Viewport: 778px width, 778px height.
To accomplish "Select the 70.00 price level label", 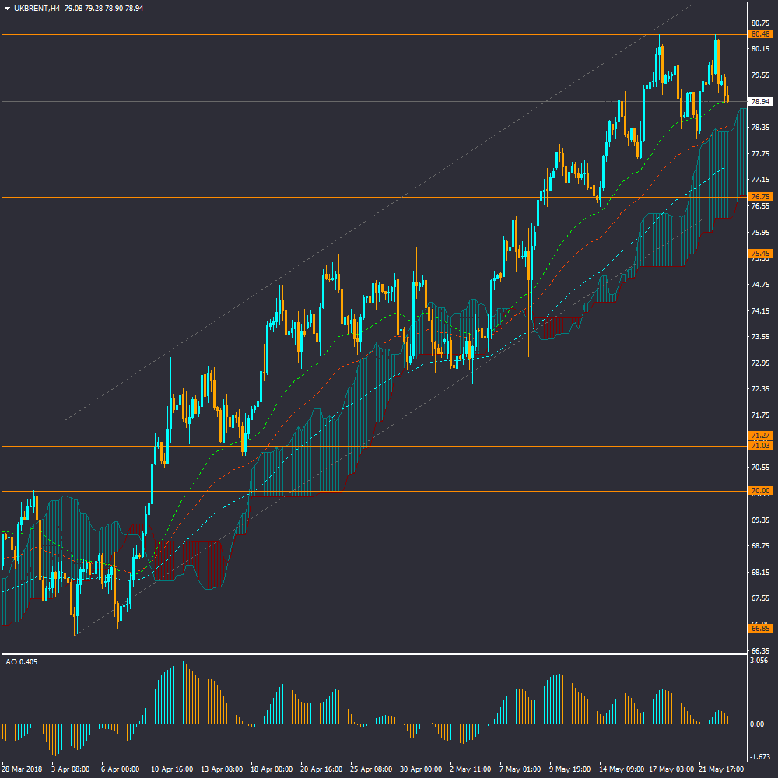I will pos(759,491).
